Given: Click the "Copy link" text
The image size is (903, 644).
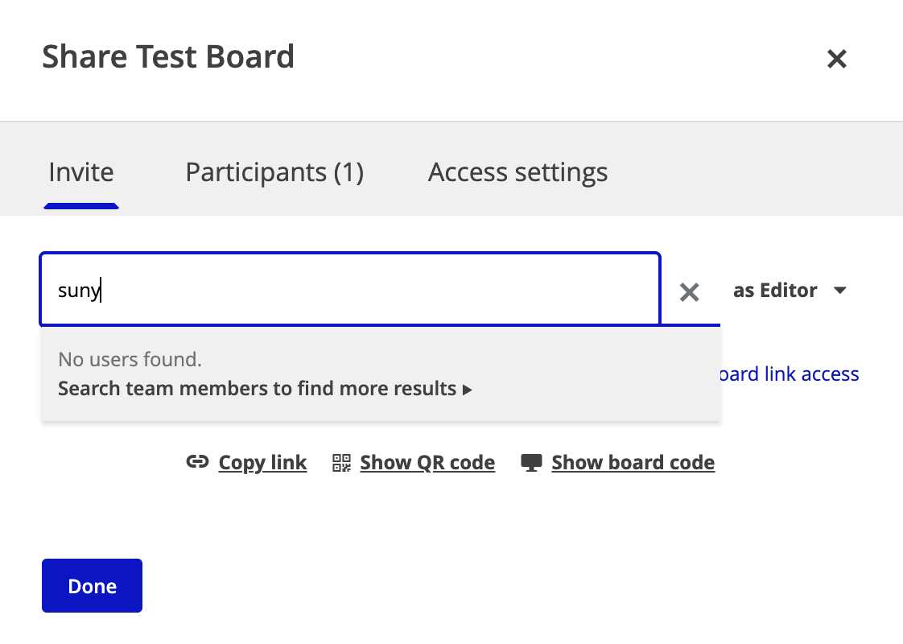Looking at the screenshot, I should click(262, 463).
